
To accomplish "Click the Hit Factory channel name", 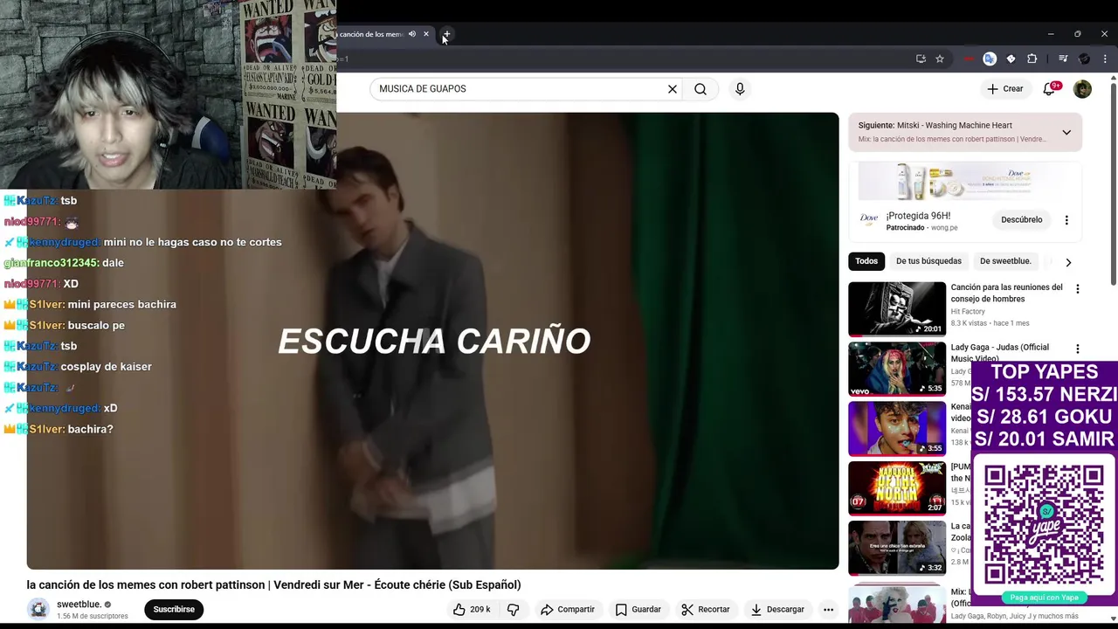I will pyautogui.click(x=968, y=311).
